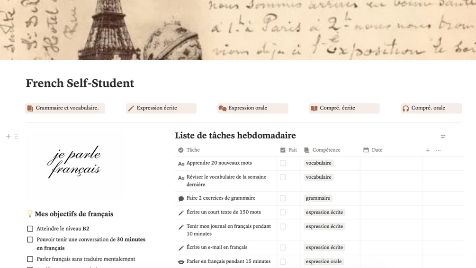Tick the Parler français sans traduire mentalement objective

[30, 259]
